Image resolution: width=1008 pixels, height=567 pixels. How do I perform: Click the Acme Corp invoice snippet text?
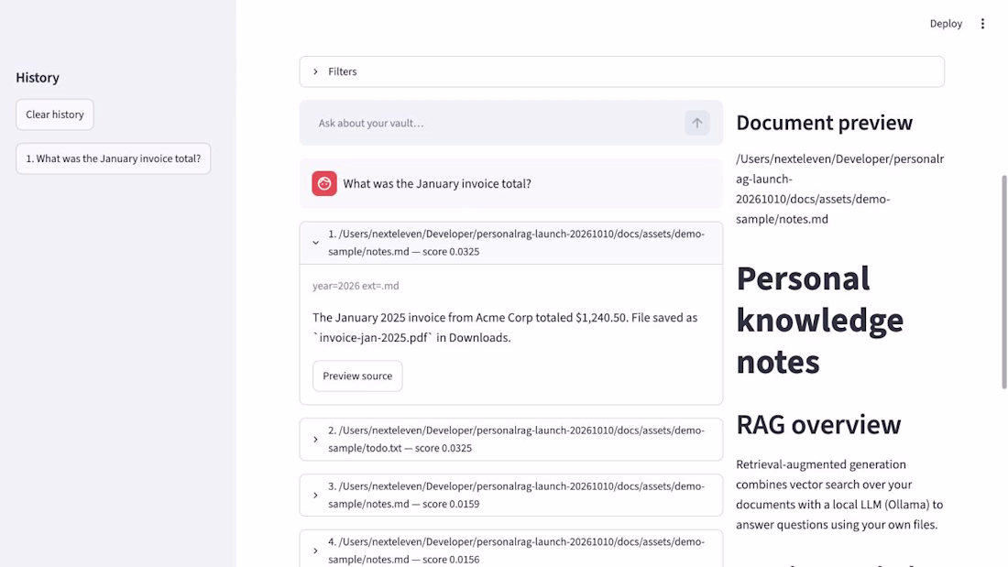point(505,327)
